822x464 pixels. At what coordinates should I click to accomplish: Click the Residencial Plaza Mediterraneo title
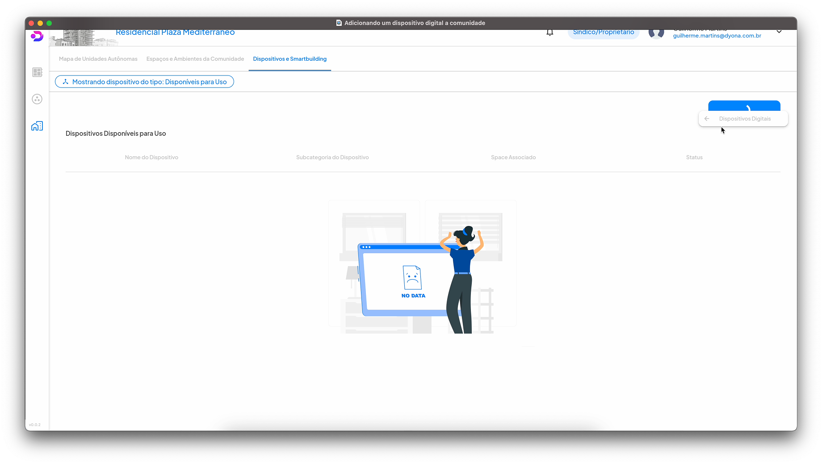175,33
